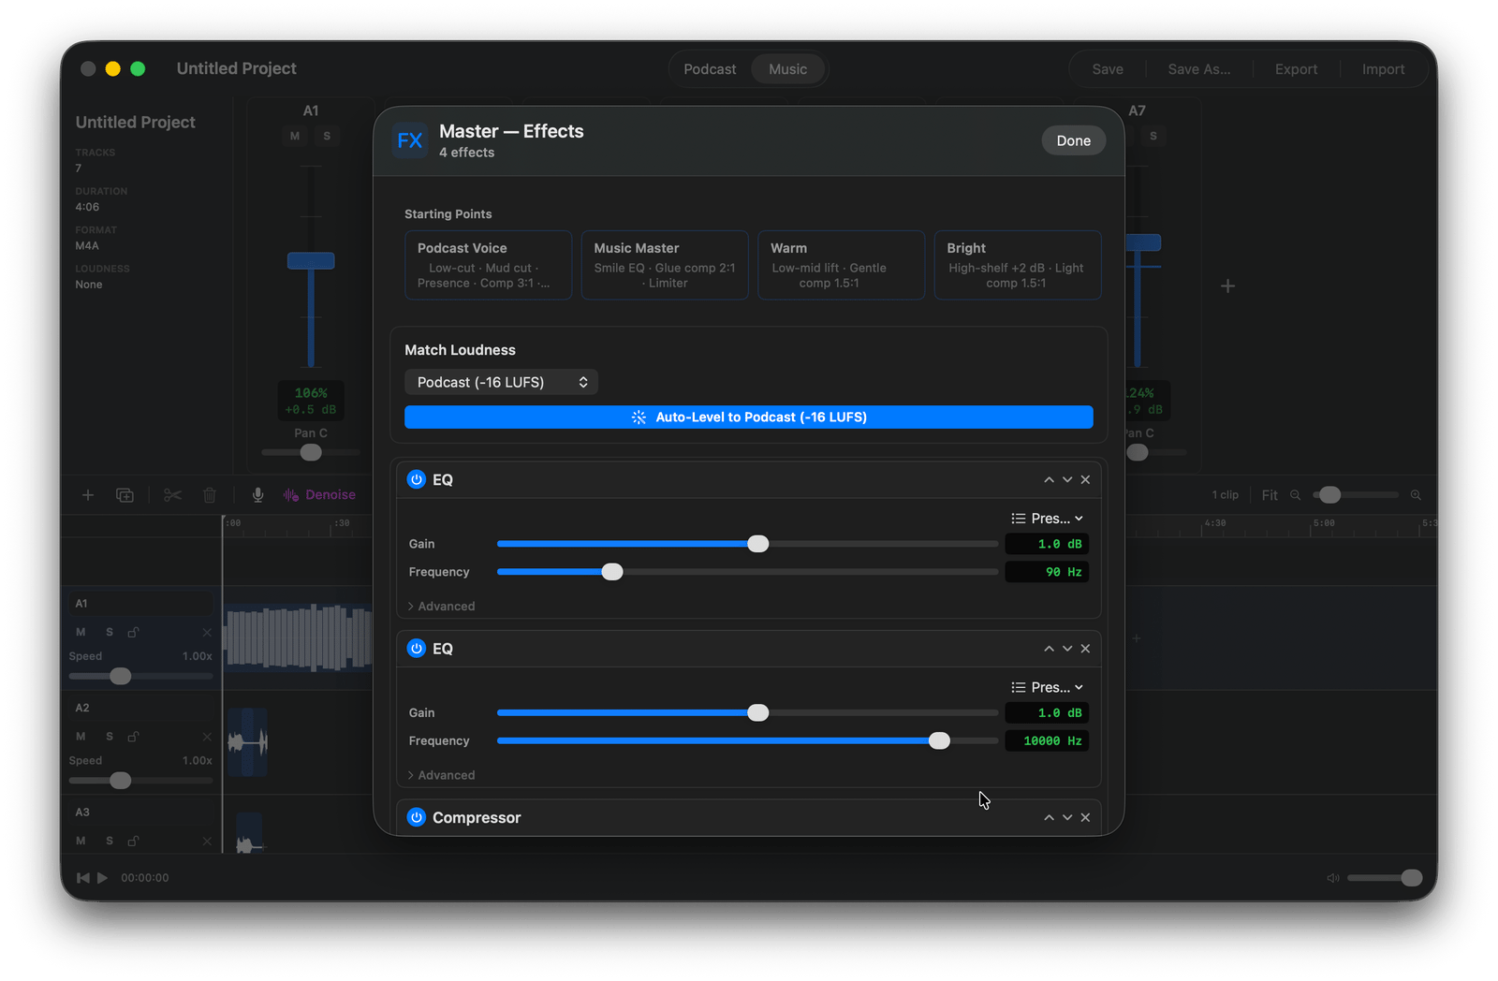This screenshot has height=981, width=1498.
Task: Click the speaker volume icon
Action: [x=1333, y=878]
